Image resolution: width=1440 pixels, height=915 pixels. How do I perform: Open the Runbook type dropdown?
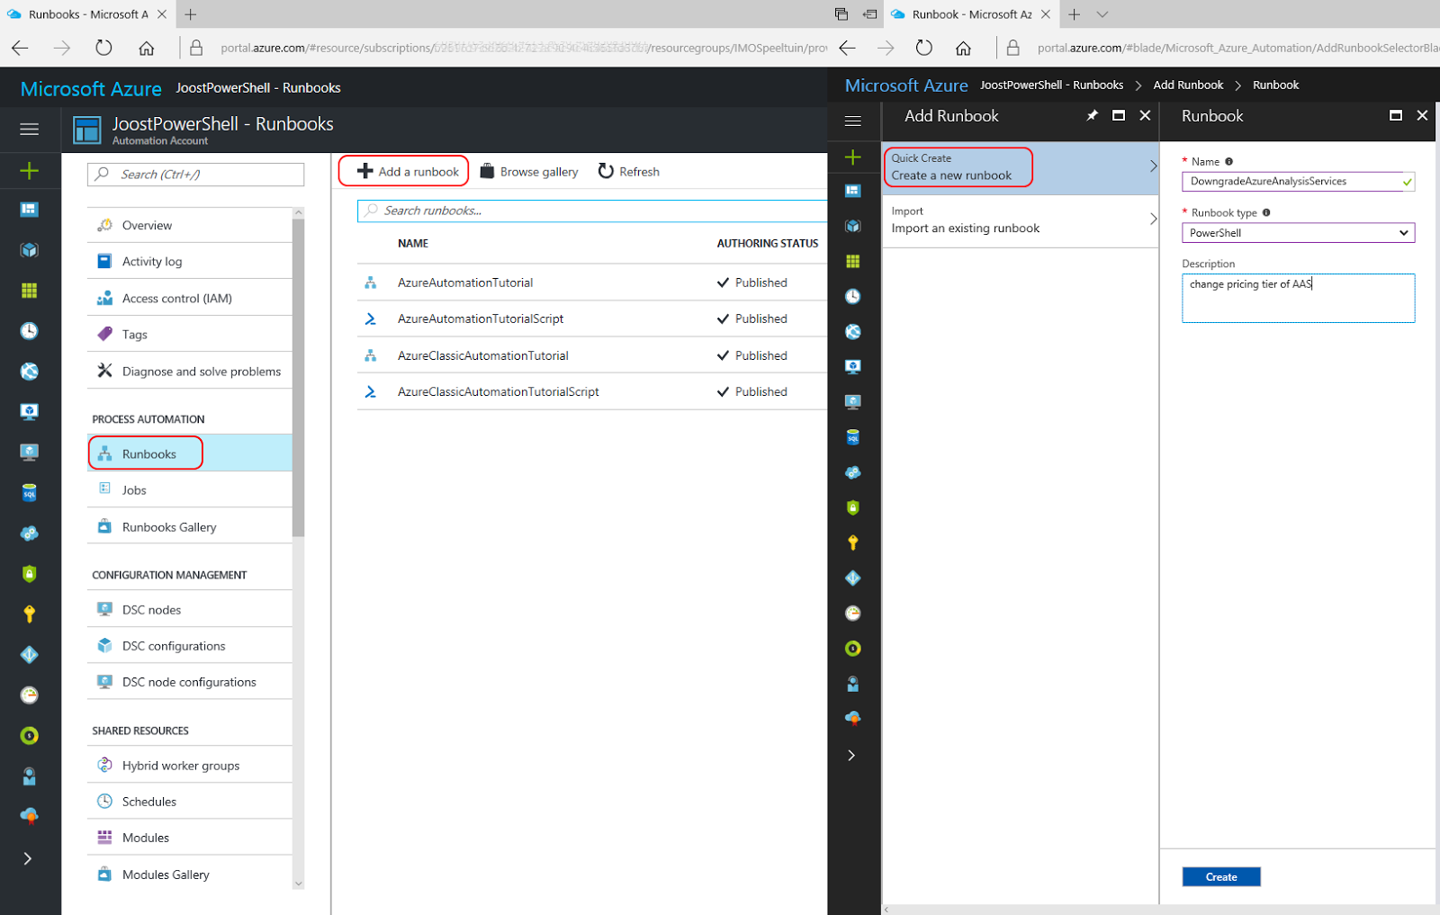[x=1297, y=232]
